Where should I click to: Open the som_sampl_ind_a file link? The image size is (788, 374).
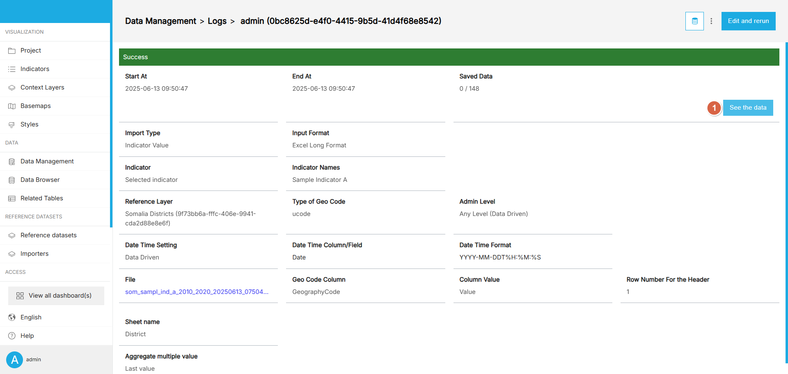(x=197, y=292)
